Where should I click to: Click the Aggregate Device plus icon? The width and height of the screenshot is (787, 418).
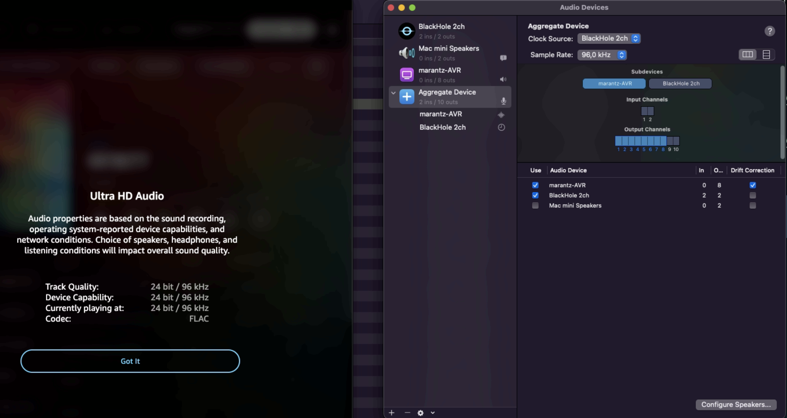click(407, 97)
